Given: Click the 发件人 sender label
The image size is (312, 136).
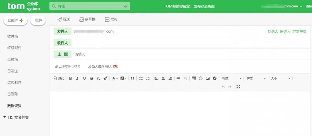Looking at the screenshot, I should (x=62, y=31).
